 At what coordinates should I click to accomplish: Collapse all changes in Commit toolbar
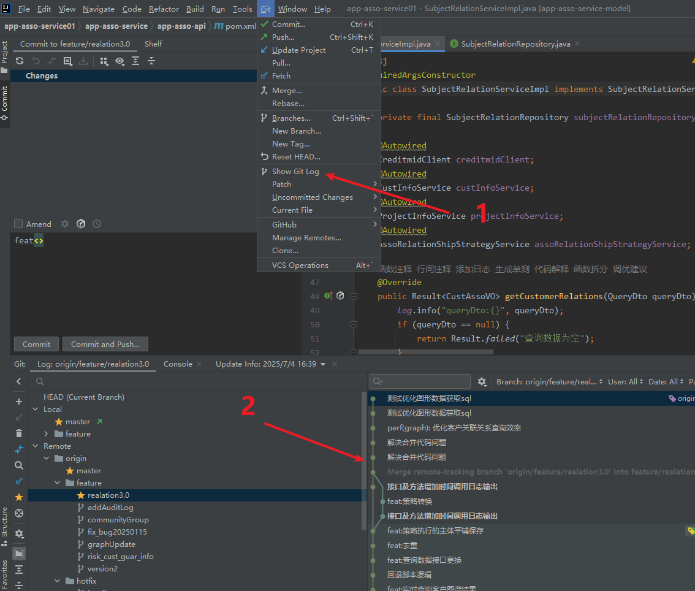[151, 61]
